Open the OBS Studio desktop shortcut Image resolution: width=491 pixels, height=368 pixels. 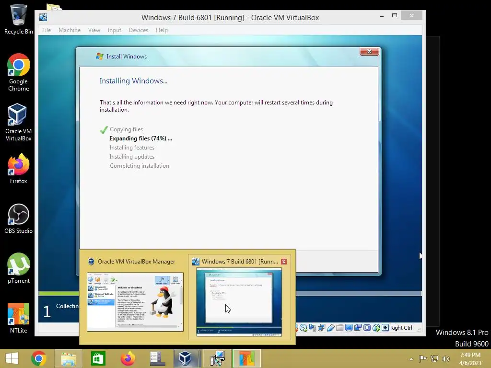(19, 218)
